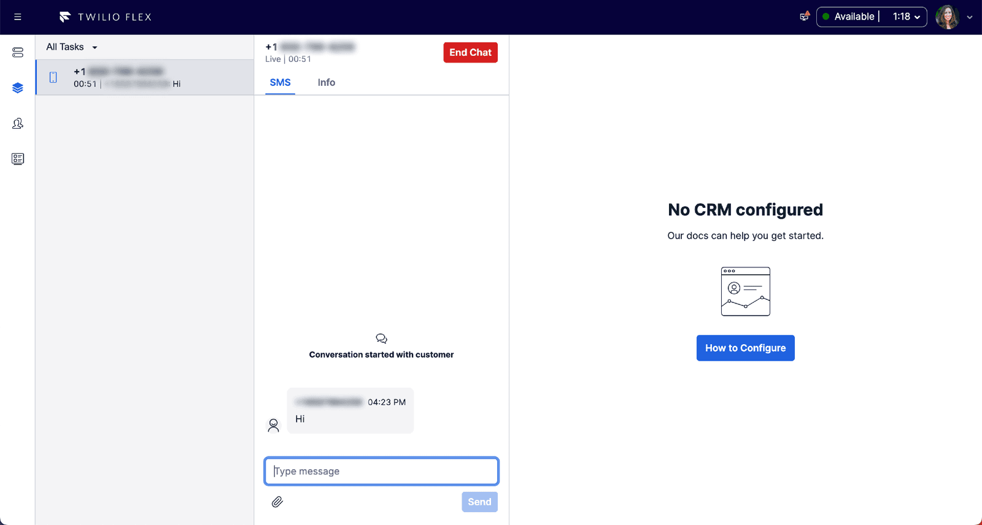Open the hamburger navigation menu
The height and width of the screenshot is (525, 982).
pos(18,17)
